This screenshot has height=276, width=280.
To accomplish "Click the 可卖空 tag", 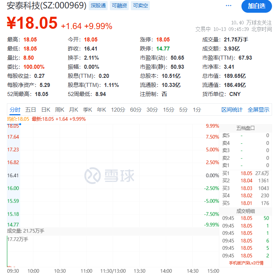I will pos(140,6).
